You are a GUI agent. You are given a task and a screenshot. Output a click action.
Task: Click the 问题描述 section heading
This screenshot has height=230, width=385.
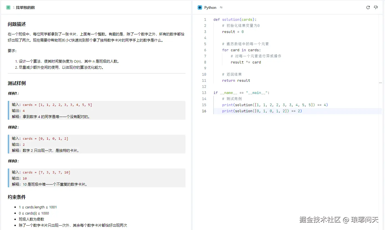click(15, 24)
